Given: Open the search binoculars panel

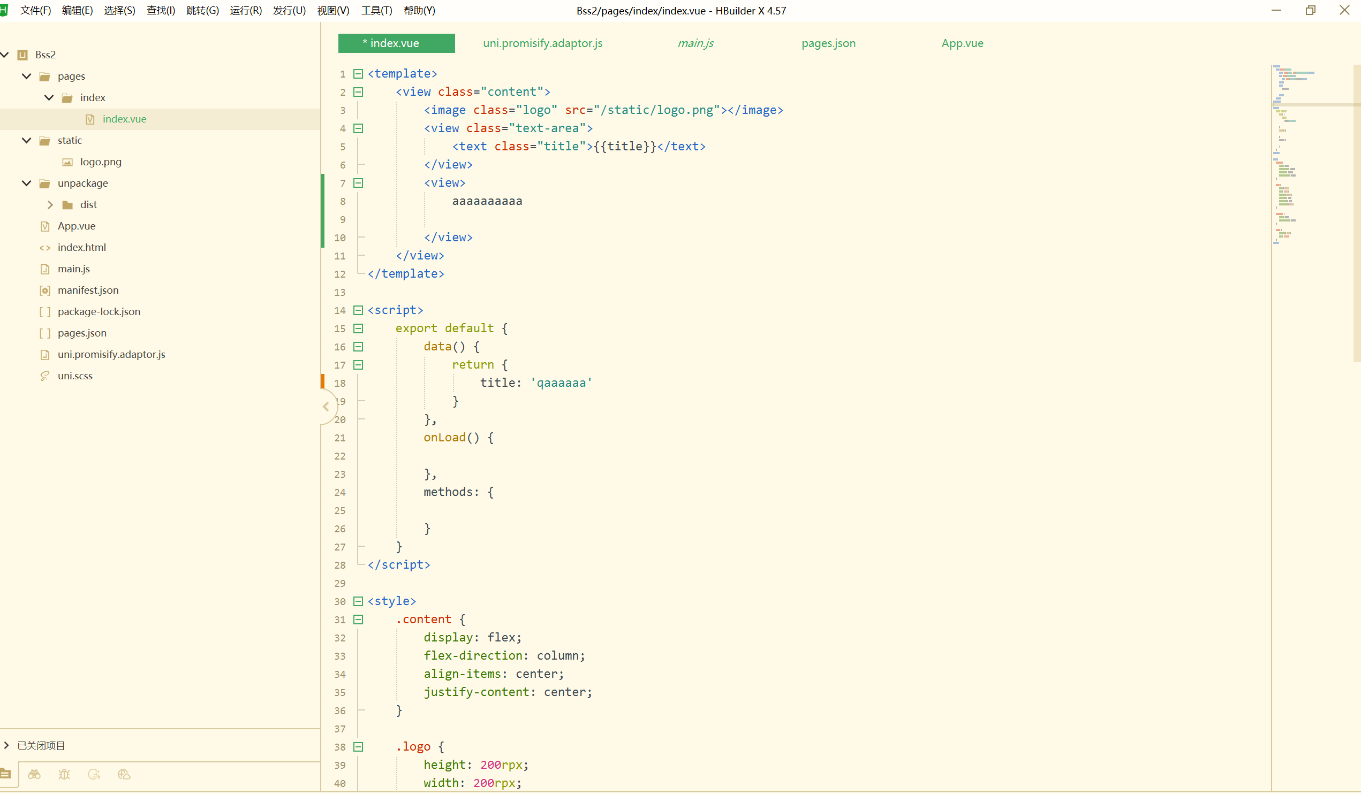Looking at the screenshot, I should coord(35,775).
